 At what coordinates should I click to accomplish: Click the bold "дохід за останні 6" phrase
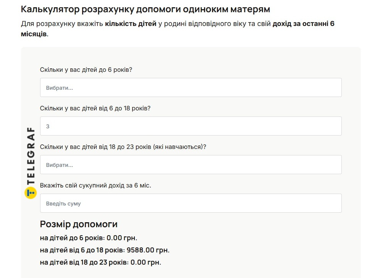(304, 24)
